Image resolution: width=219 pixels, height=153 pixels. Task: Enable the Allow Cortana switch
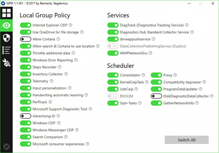(x=26, y=39)
